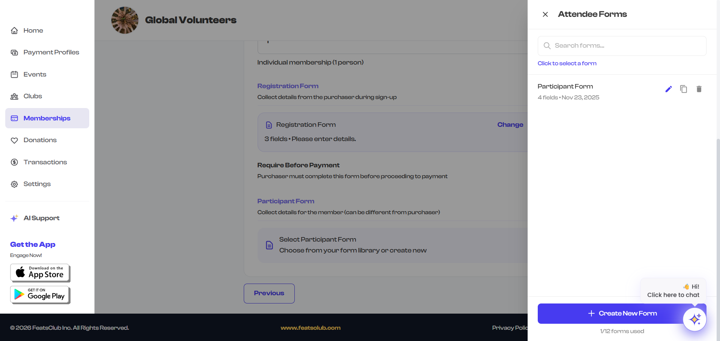720x341 pixels.
Task: Select Memberships in the sidebar
Action: [47, 118]
